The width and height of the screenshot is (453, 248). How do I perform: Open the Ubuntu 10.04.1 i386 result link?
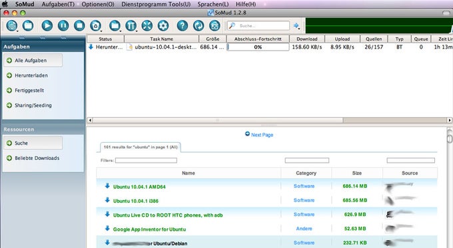click(x=136, y=201)
